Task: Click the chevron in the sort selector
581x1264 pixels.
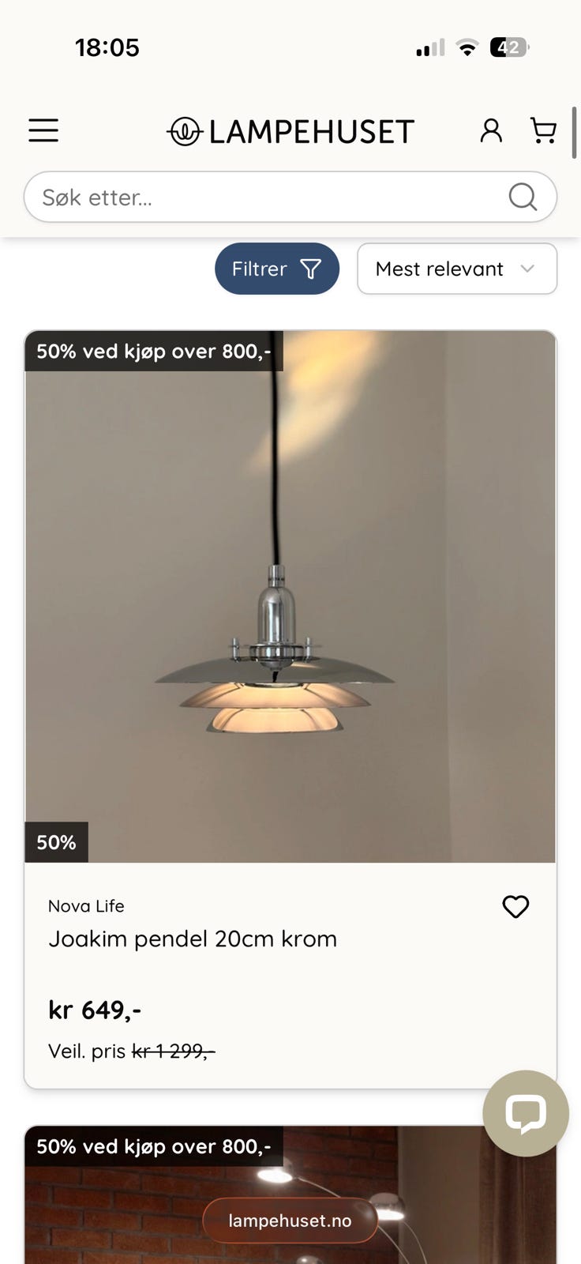Action: [x=527, y=269]
